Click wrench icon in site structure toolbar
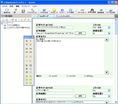Viewport: 118px width, 104px height. 25,20
